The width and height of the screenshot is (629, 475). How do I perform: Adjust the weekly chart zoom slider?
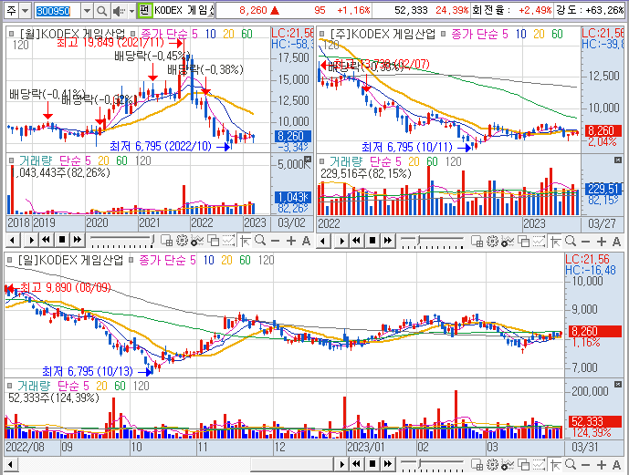432,242
